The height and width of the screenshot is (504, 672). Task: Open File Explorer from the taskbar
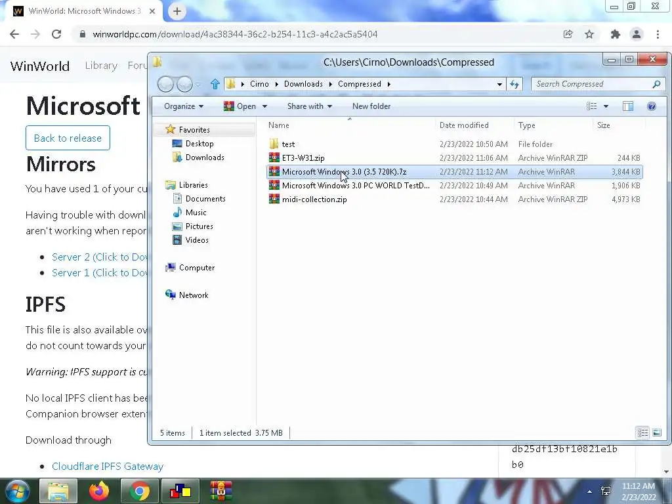tap(58, 491)
